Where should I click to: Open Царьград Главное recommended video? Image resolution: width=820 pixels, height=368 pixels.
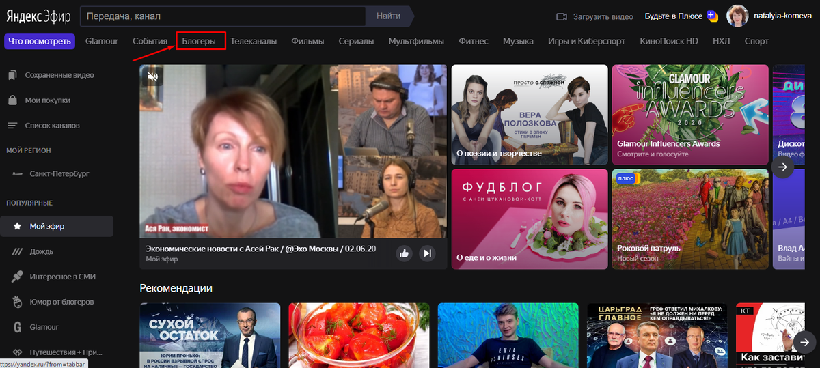click(657, 335)
